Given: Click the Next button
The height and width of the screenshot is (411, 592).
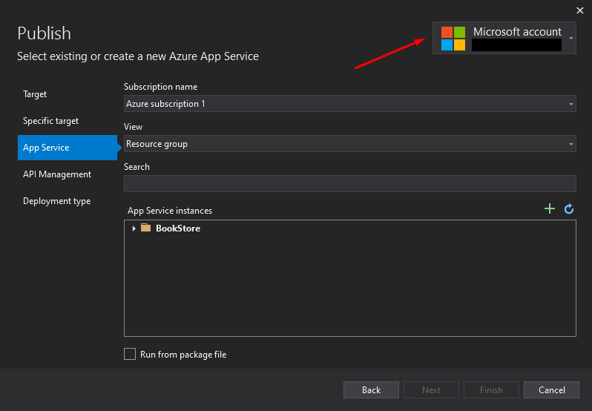Looking at the screenshot, I should tap(431, 390).
